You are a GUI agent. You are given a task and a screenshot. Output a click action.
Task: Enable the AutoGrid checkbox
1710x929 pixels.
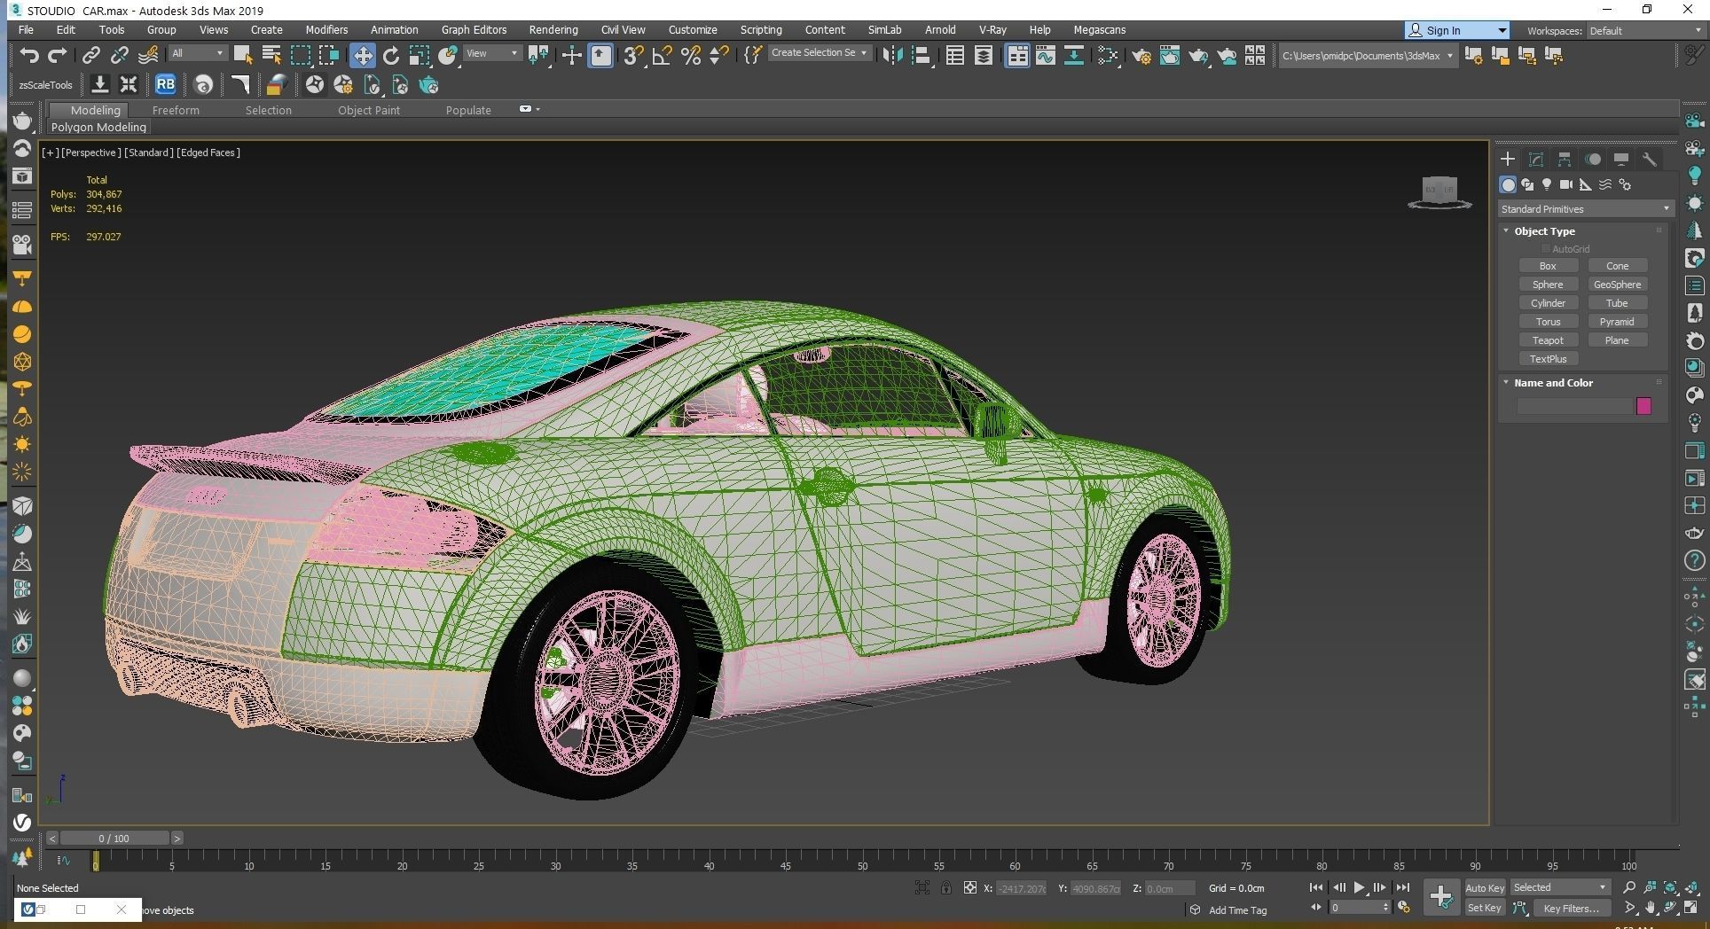click(1546, 249)
